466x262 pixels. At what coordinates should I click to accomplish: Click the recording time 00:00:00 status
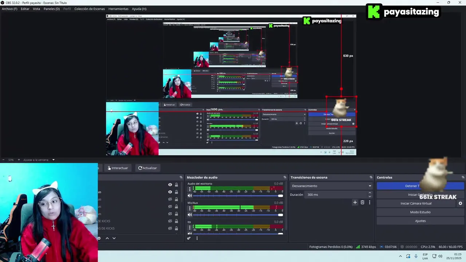point(408,247)
